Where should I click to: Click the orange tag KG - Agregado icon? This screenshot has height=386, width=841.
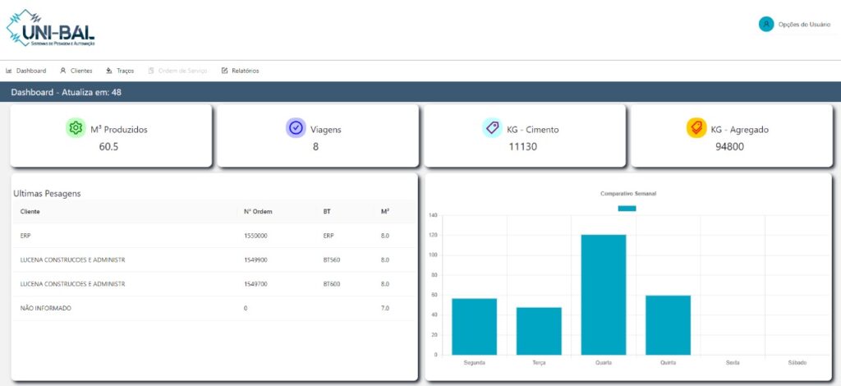coord(696,128)
